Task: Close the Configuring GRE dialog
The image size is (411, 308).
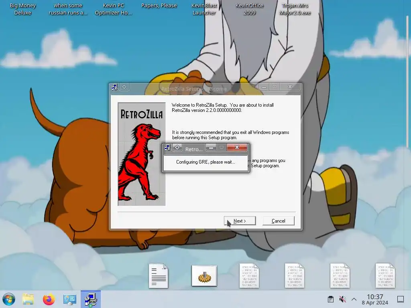Action: click(237, 148)
